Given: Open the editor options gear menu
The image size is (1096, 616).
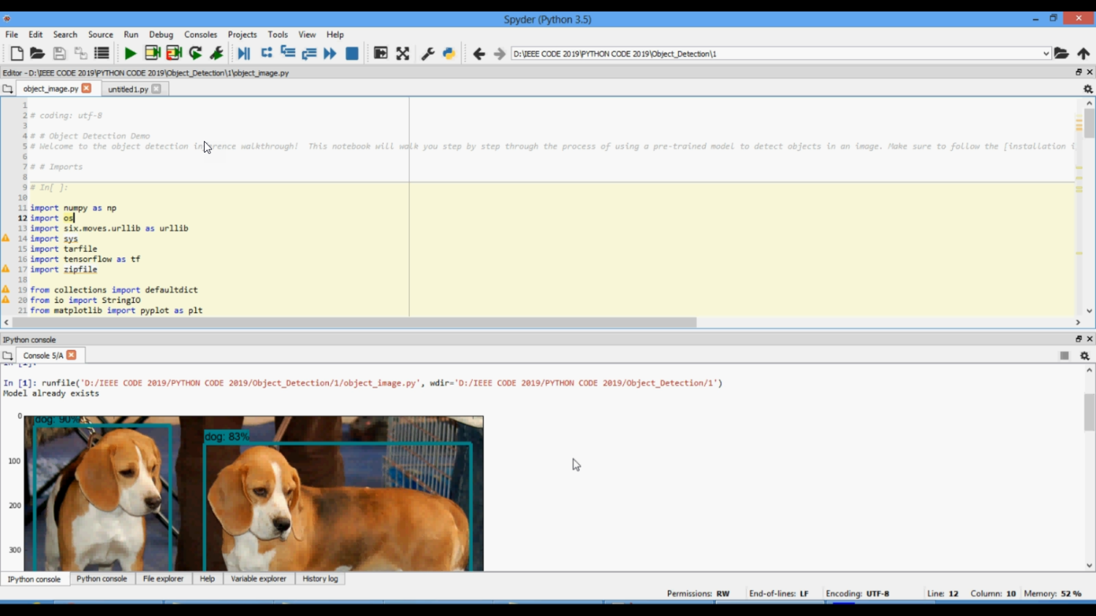Looking at the screenshot, I should click(x=1087, y=89).
